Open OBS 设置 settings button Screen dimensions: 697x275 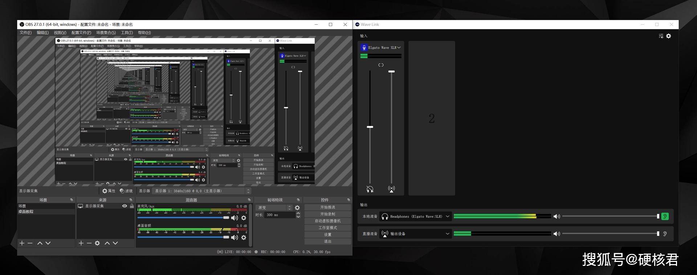[327, 235]
